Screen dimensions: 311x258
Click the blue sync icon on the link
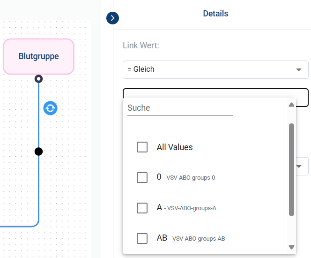pos(50,108)
